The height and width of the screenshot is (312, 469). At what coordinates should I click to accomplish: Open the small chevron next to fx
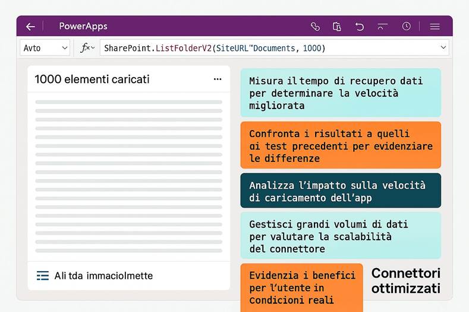(93, 48)
